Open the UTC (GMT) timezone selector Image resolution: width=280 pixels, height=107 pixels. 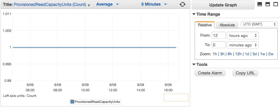(259, 25)
